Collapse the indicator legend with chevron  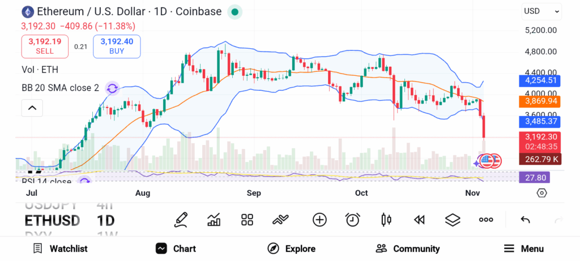(x=32, y=108)
